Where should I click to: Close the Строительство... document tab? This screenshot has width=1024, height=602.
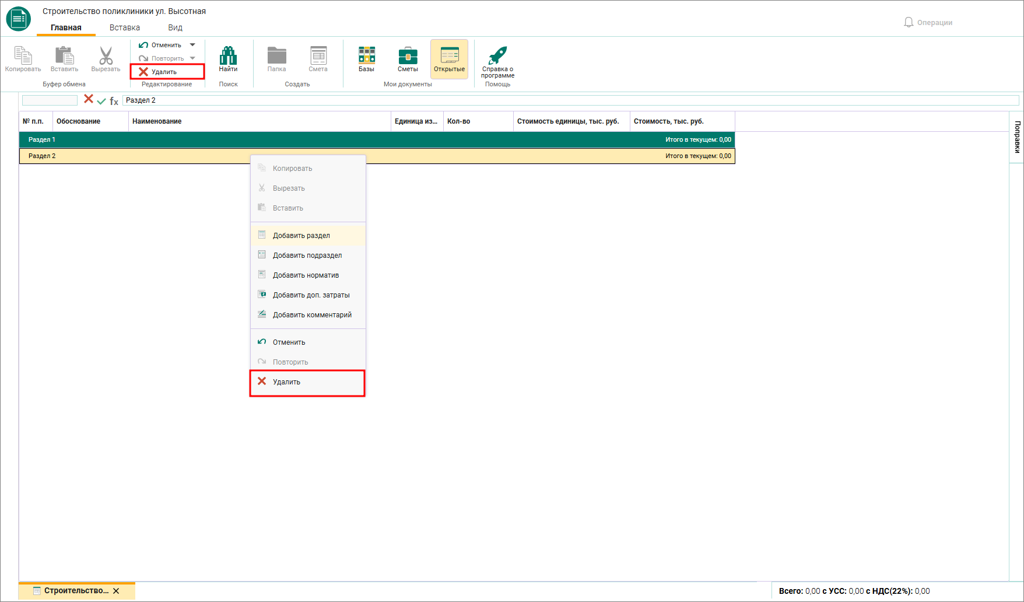(x=116, y=591)
